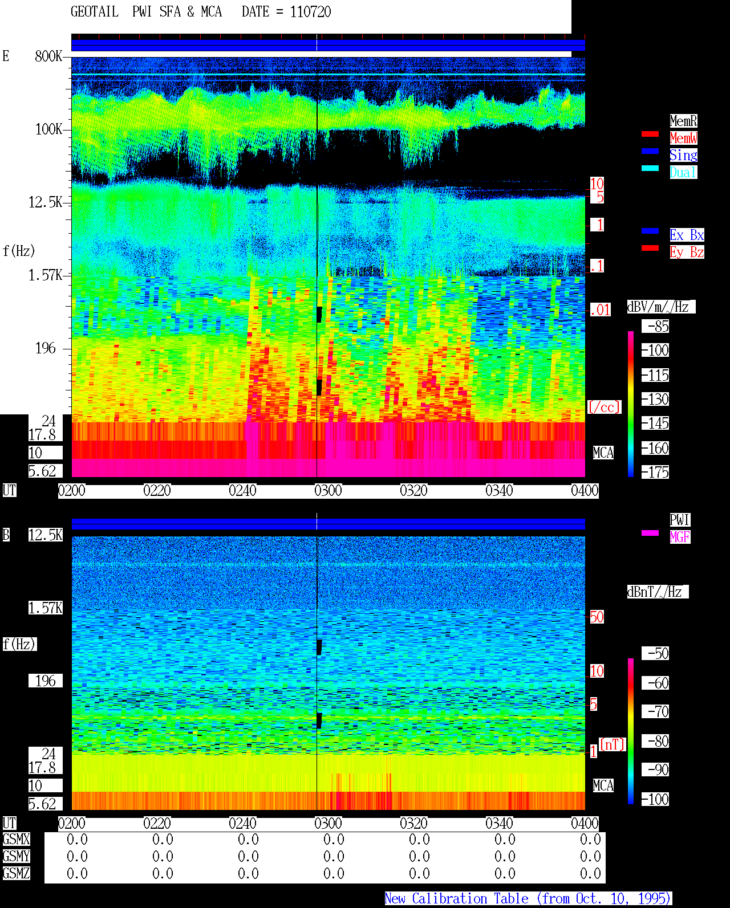This screenshot has height=908, width=730.
Task: Click the blue status bar above E spectrogram
Action: tap(328, 46)
